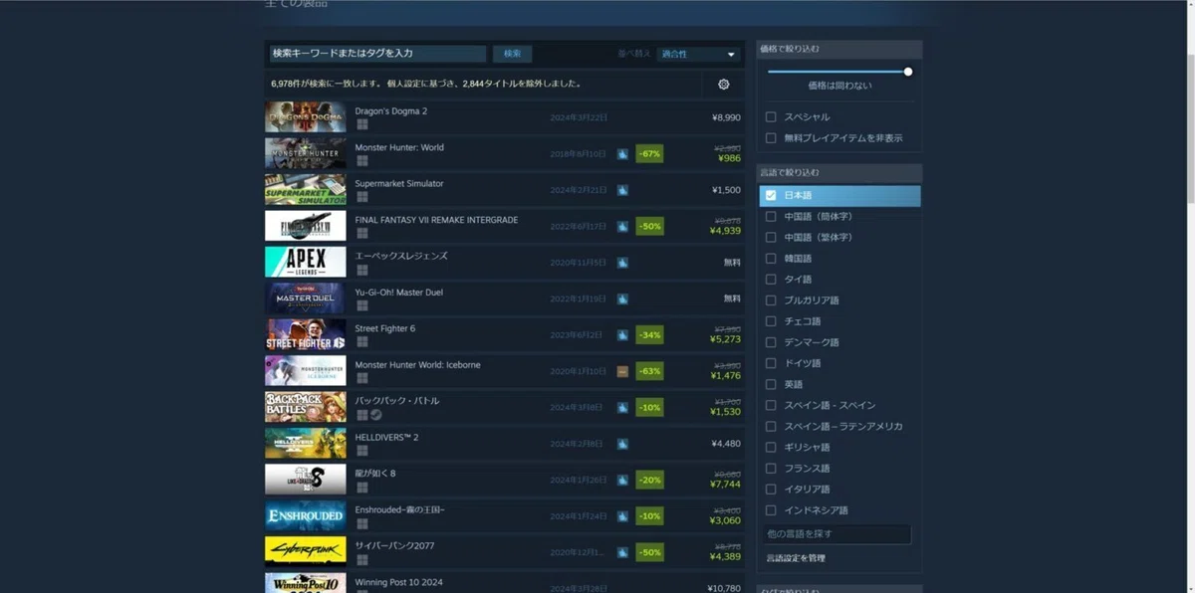
Task: Click the 龍が如く8 title text
Action: [x=375, y=474]
